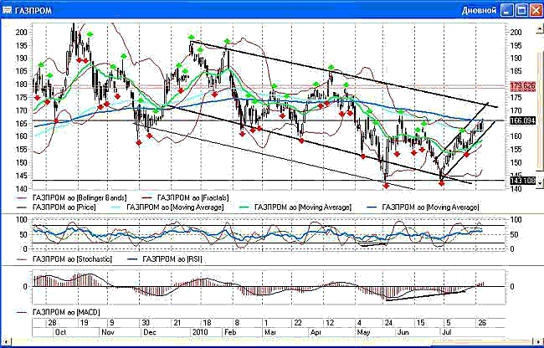This screenshot has width=544, height=348.
Task: Click the 166.094 current price label
Action: point(523,120)
